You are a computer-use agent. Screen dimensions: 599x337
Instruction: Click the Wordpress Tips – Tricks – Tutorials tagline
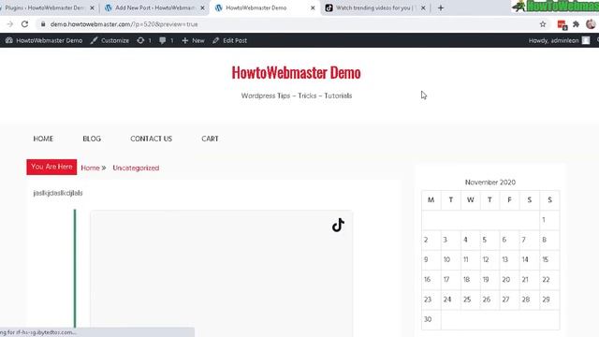point(297,95)
